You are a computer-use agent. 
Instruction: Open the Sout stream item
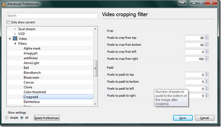pyautogui.click(x=27, y=29)
